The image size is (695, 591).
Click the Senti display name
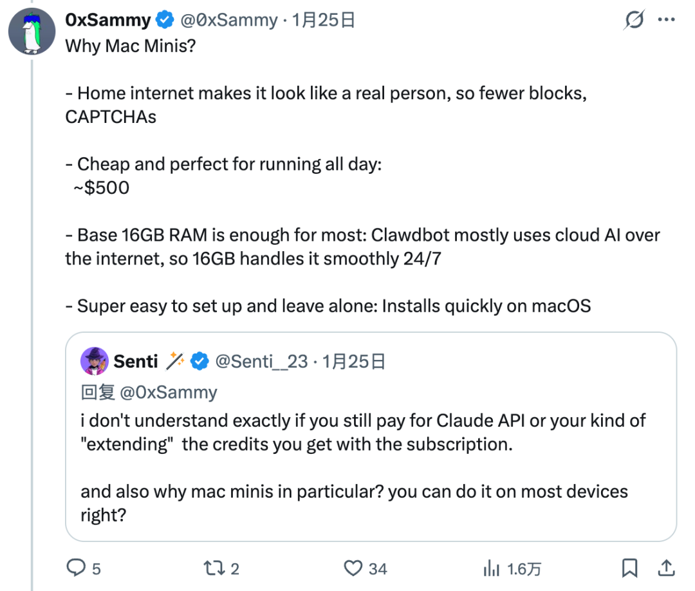point(135,362)
